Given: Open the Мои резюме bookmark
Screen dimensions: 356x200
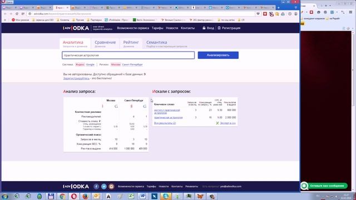Looking at the screenshot, I should tap(21, 20).
